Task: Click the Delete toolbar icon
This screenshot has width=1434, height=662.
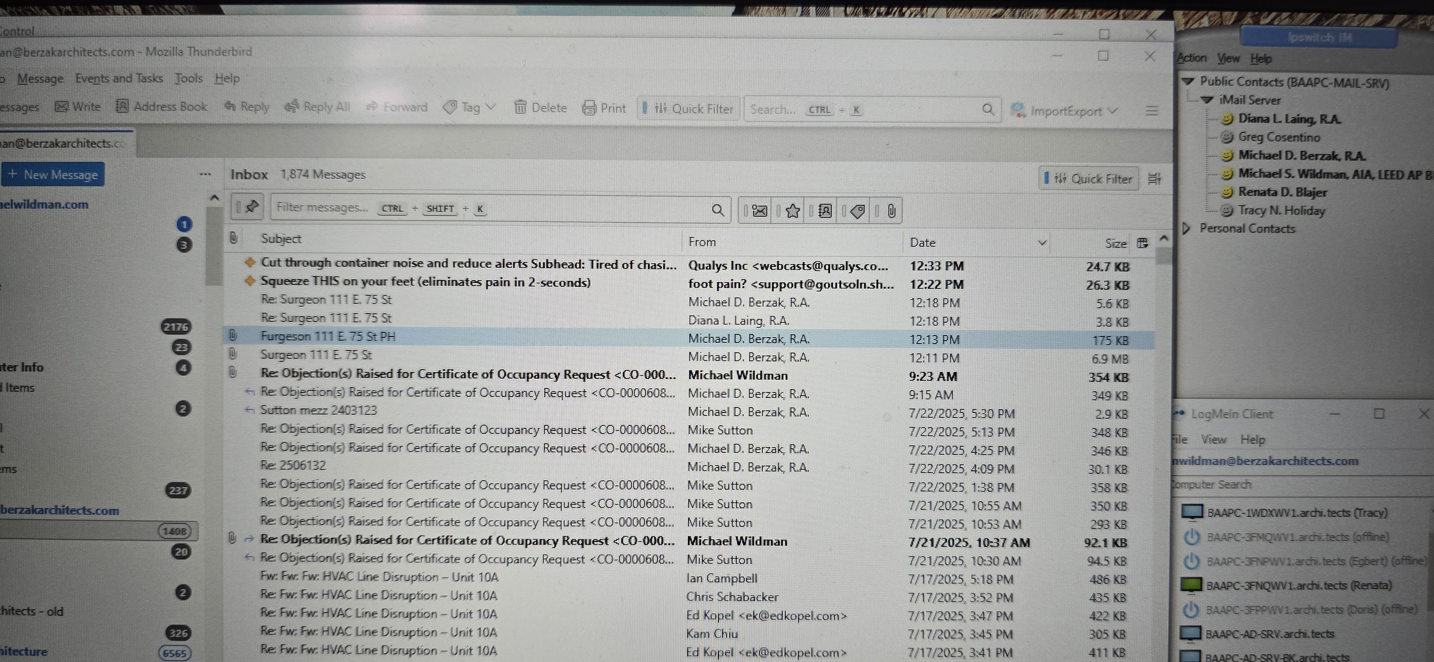Action: click(541, 107)
